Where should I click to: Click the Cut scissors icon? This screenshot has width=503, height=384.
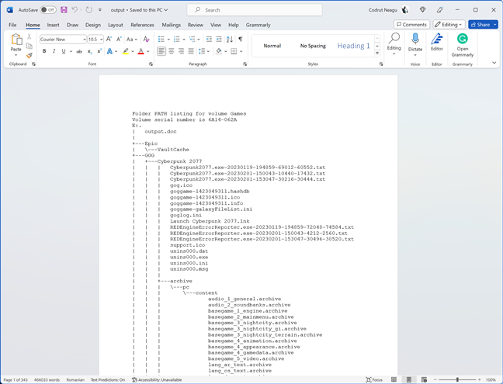tap(29, 36)
